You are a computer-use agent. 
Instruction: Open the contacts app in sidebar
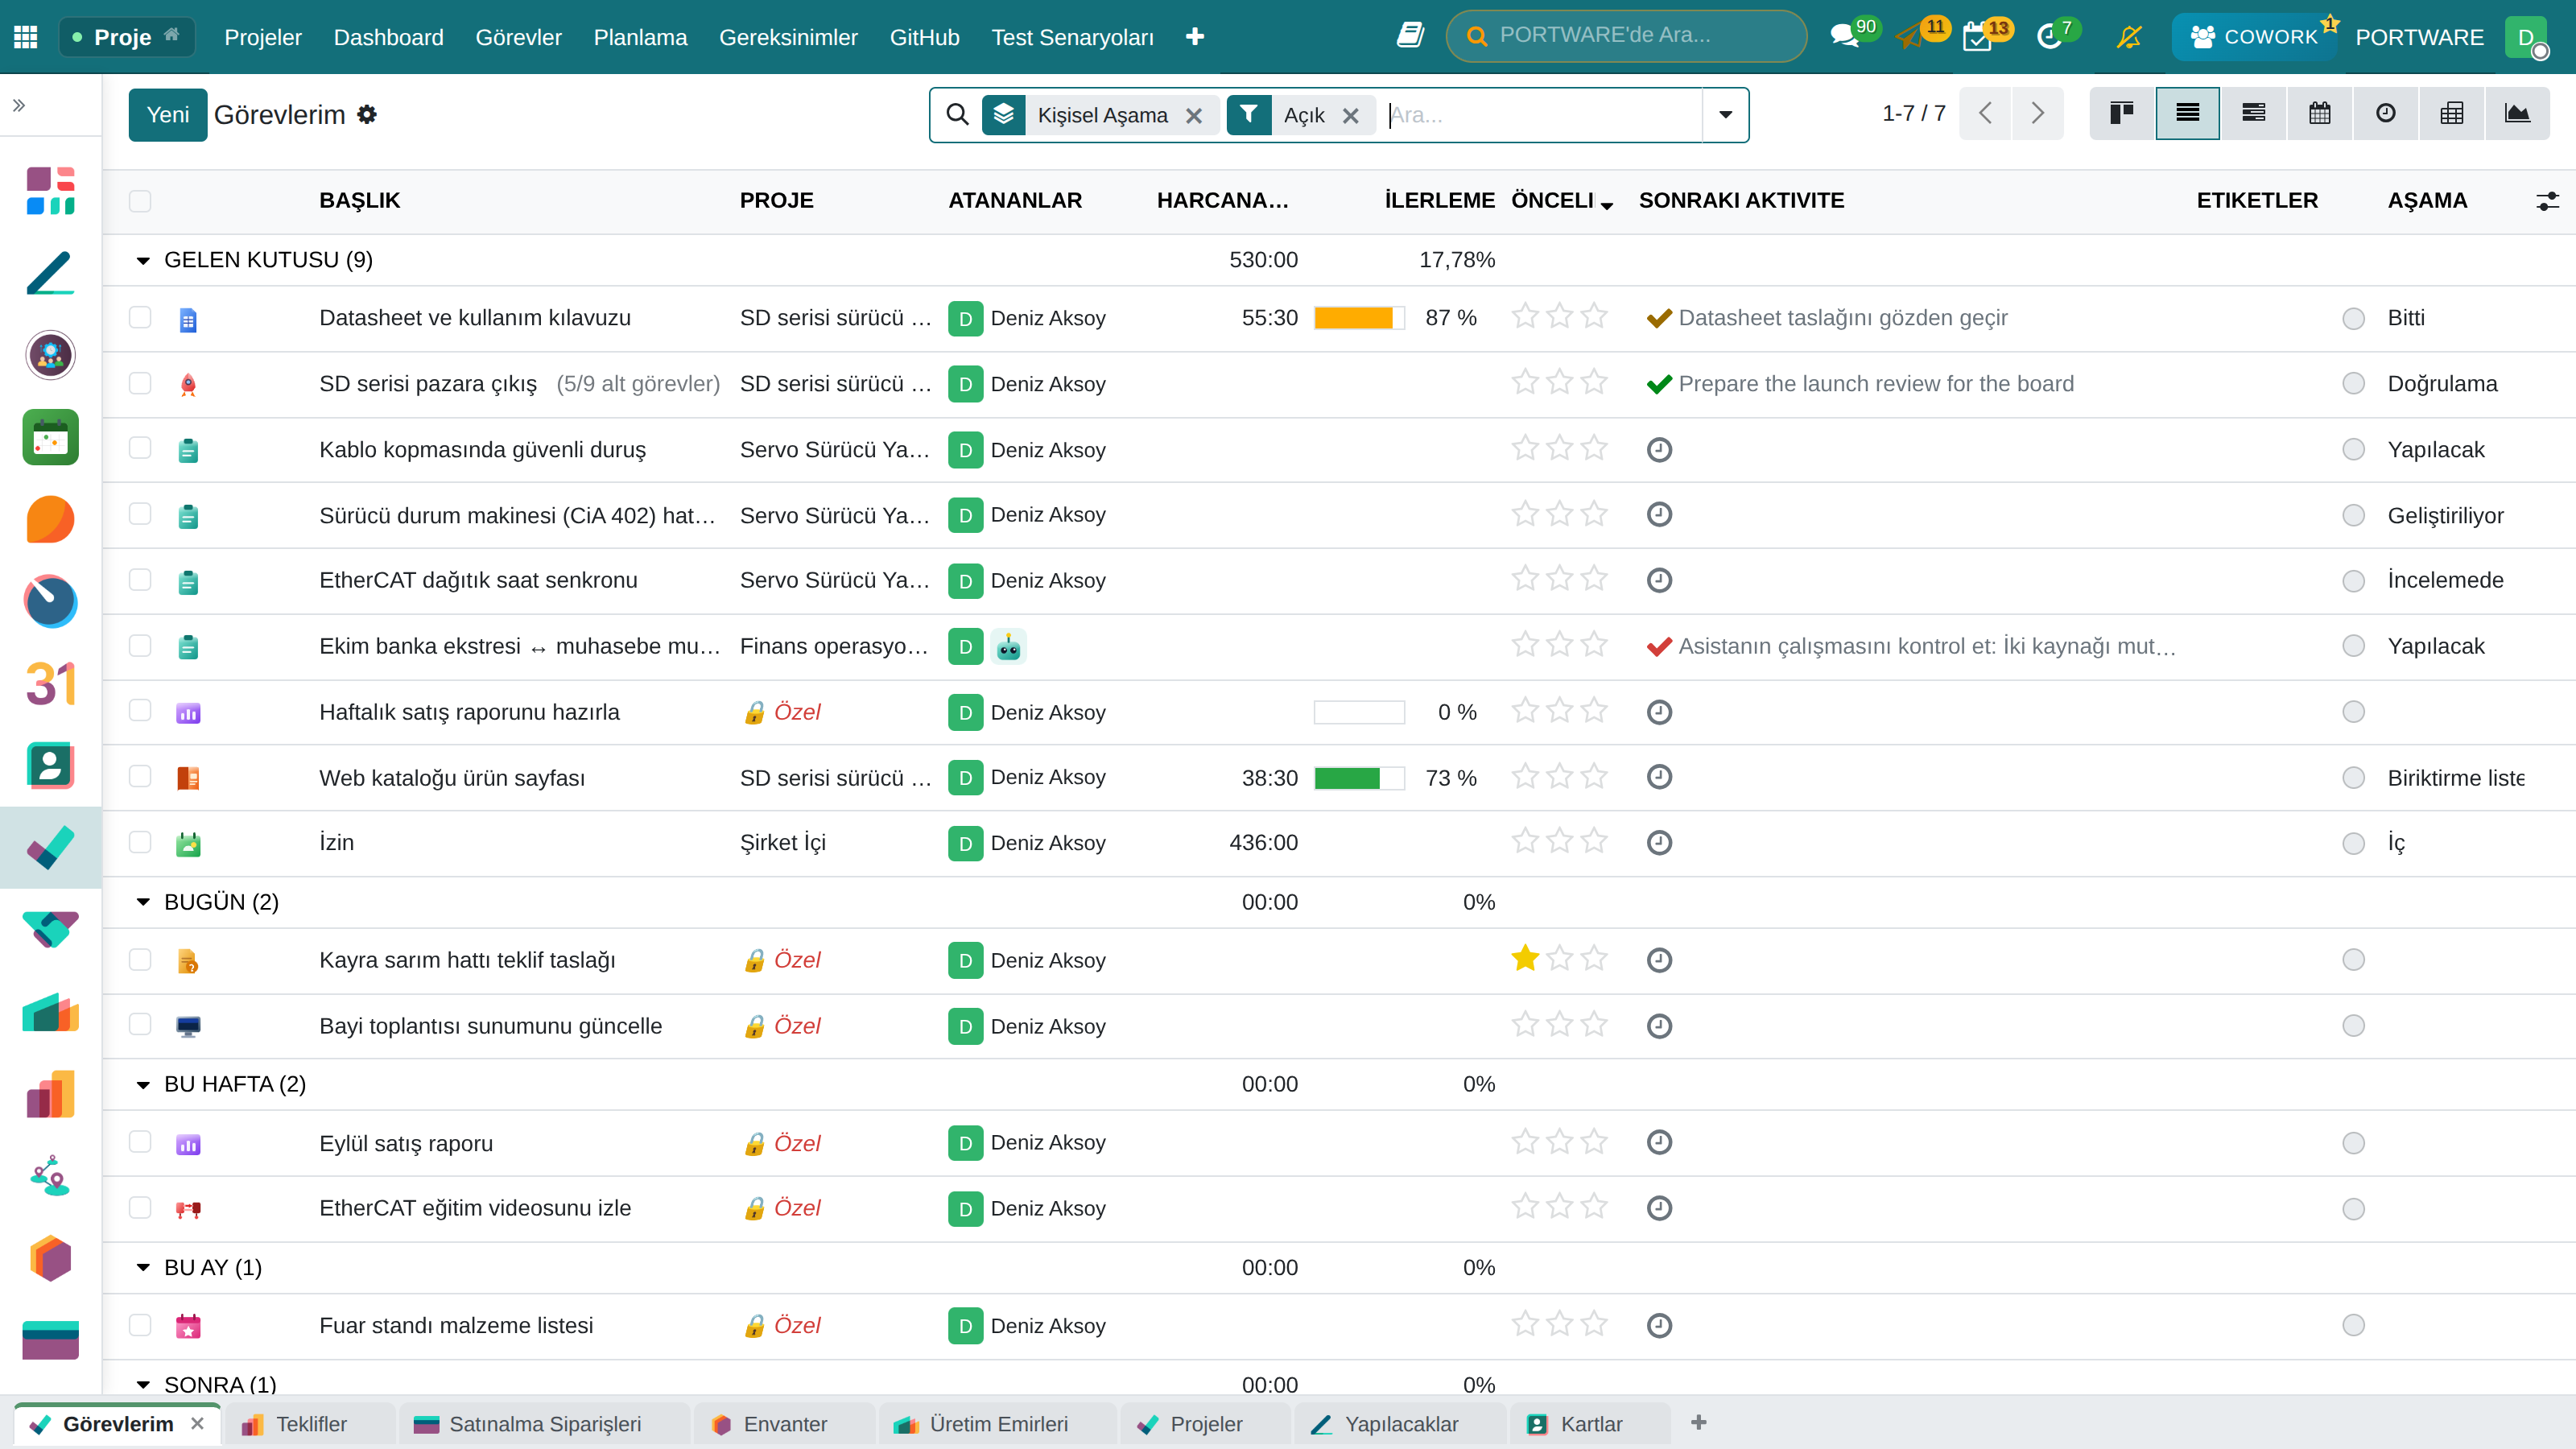[x=50, y=766]
